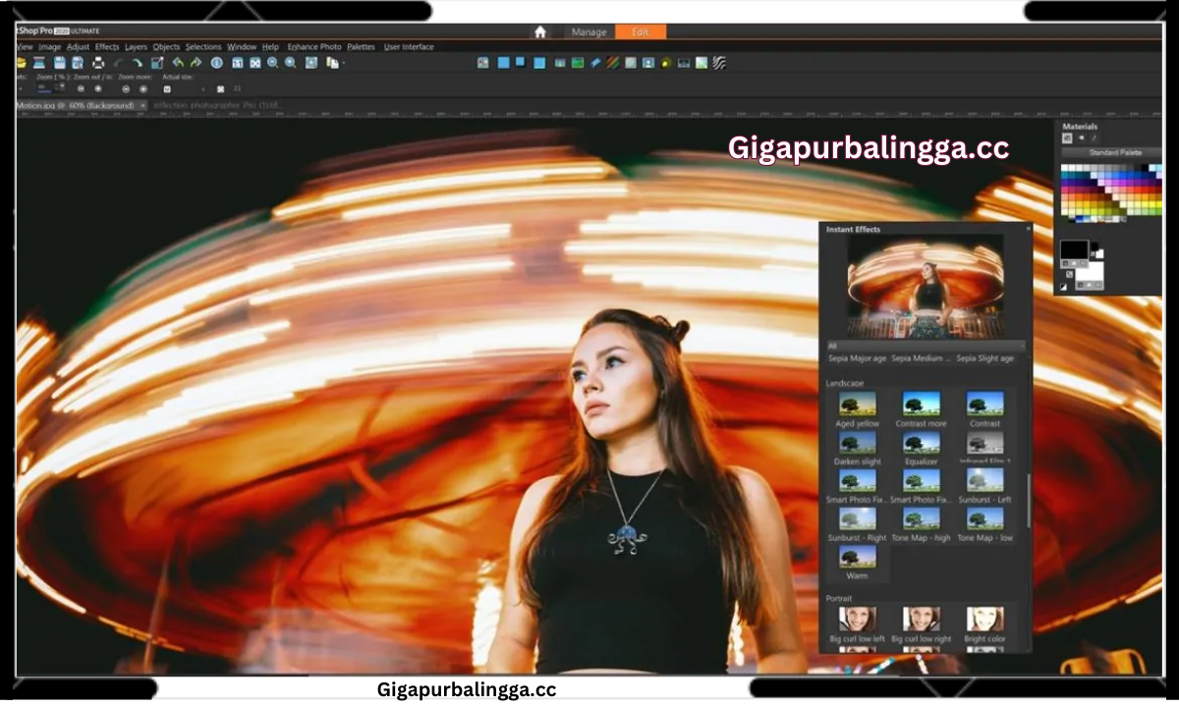
Task: Click the portrait frame effect icon
Action: 648,63
